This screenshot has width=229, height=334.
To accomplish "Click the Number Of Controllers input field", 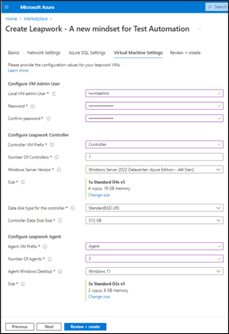I will click(x=155, y=157).
